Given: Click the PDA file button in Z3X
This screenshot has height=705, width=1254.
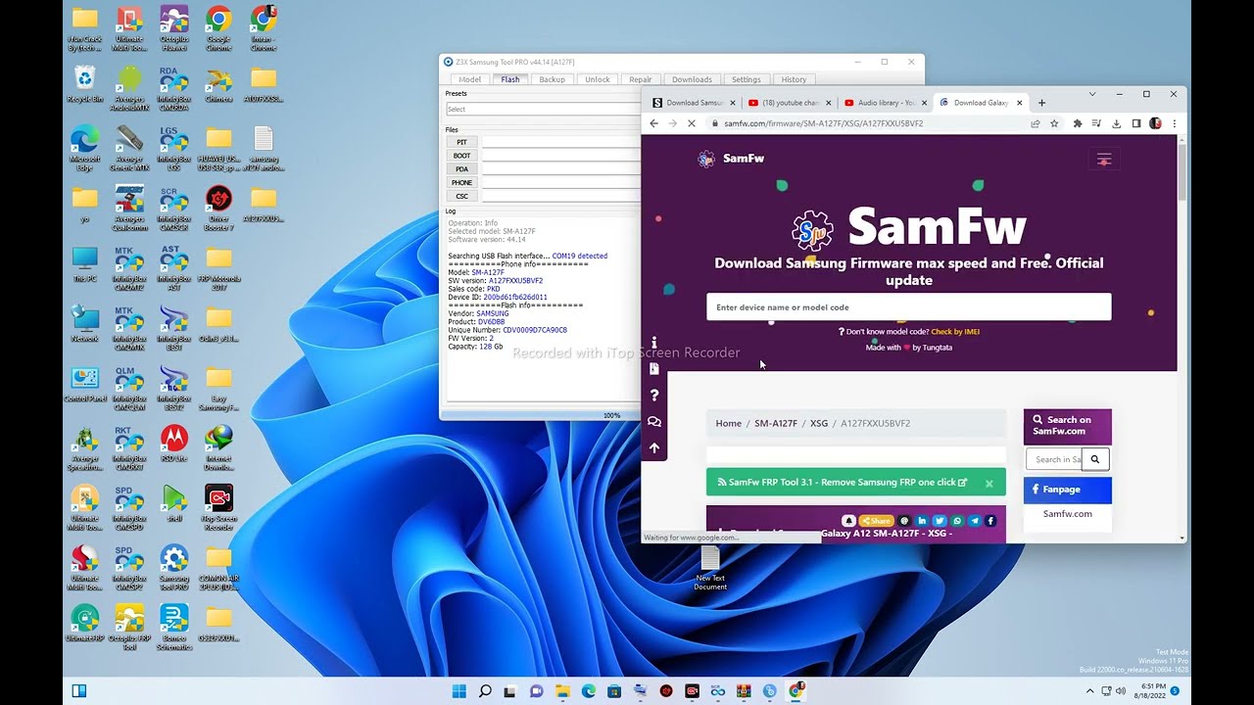Looking at the screenshot, I should 461,169.
